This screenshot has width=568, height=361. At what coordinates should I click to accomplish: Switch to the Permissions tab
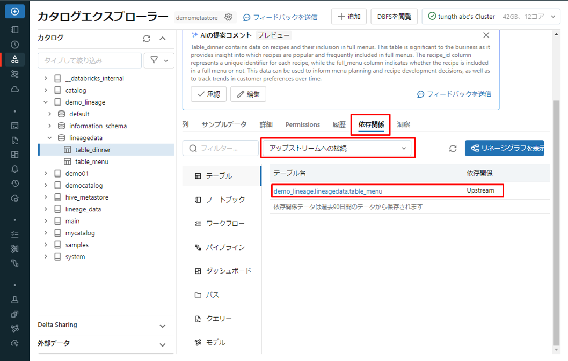[x=302, y=124]
